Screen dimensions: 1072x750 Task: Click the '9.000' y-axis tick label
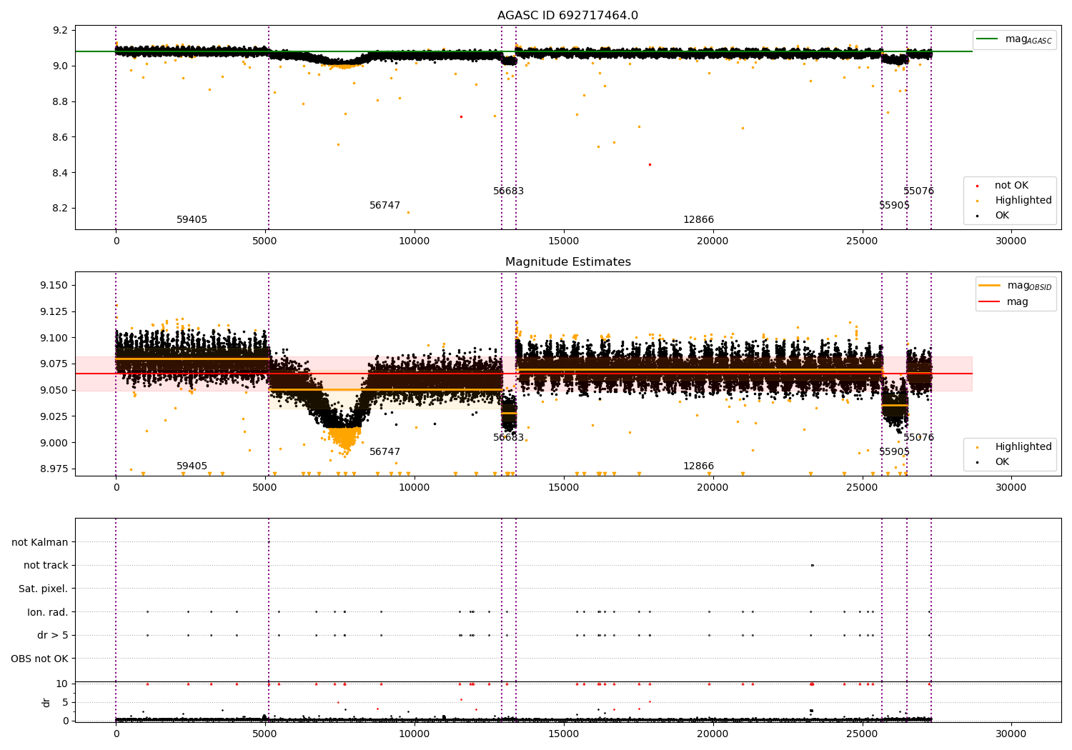(55, 443)
